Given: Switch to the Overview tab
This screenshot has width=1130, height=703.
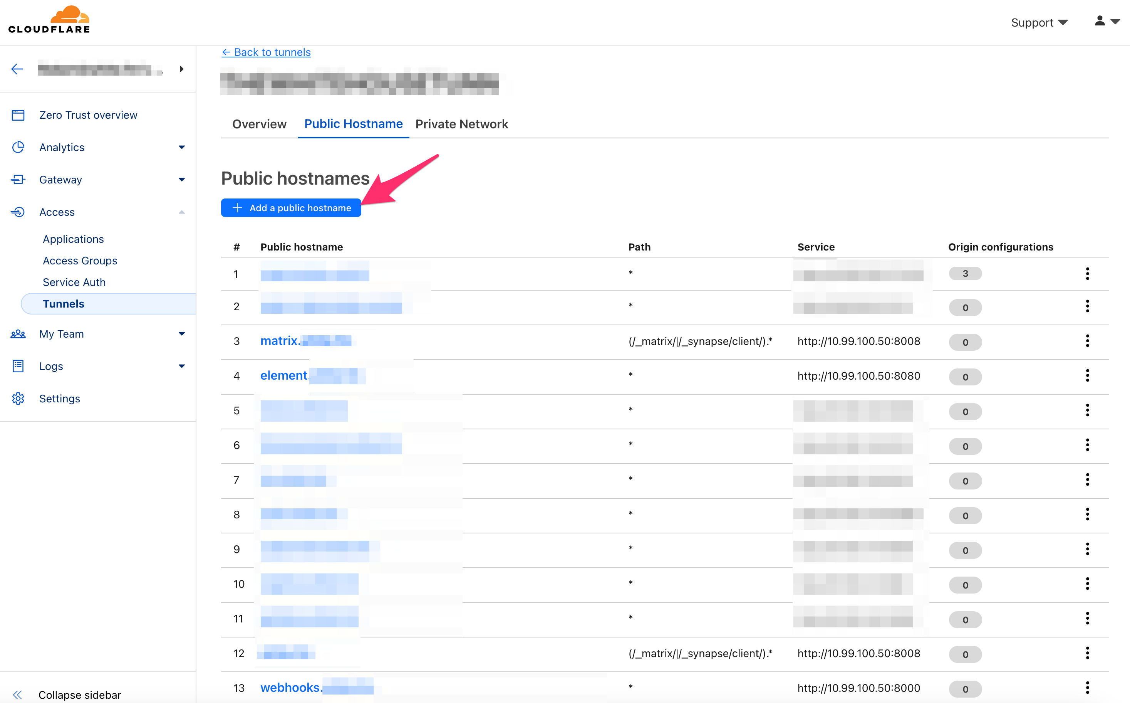Looking at the screenshot, I should [259, 124].
